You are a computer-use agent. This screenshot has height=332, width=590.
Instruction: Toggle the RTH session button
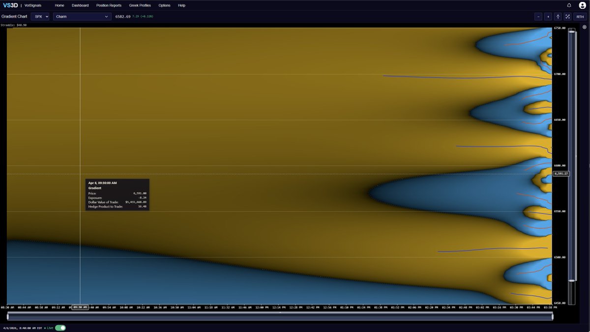[580, 16]
